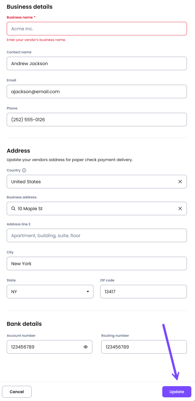Click the Contact name field
This screenshot has width=195, height=401.
(x=97, y=63)
